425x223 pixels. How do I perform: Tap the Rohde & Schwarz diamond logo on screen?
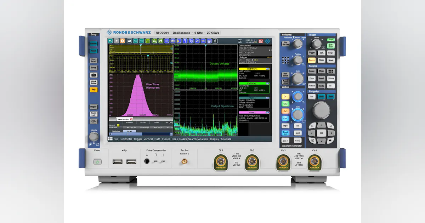[x=267, y=41]
